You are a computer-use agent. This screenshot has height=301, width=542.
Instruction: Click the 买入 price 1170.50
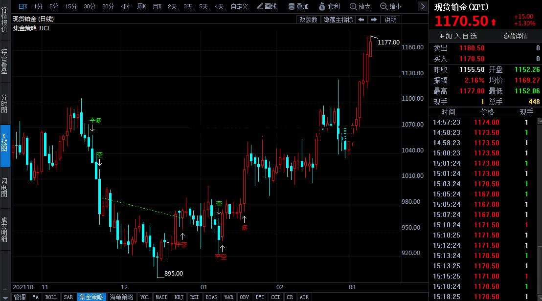point(472,59)
